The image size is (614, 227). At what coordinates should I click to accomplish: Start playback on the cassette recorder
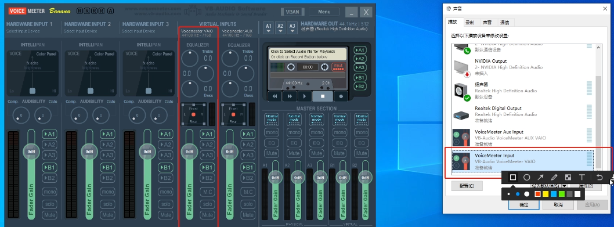pos(305,96)
